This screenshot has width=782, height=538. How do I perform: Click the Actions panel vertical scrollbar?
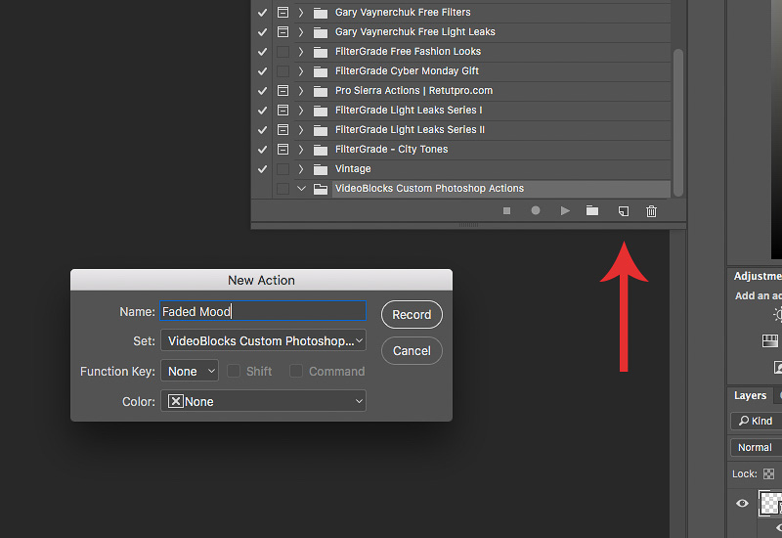click(677, 122)
